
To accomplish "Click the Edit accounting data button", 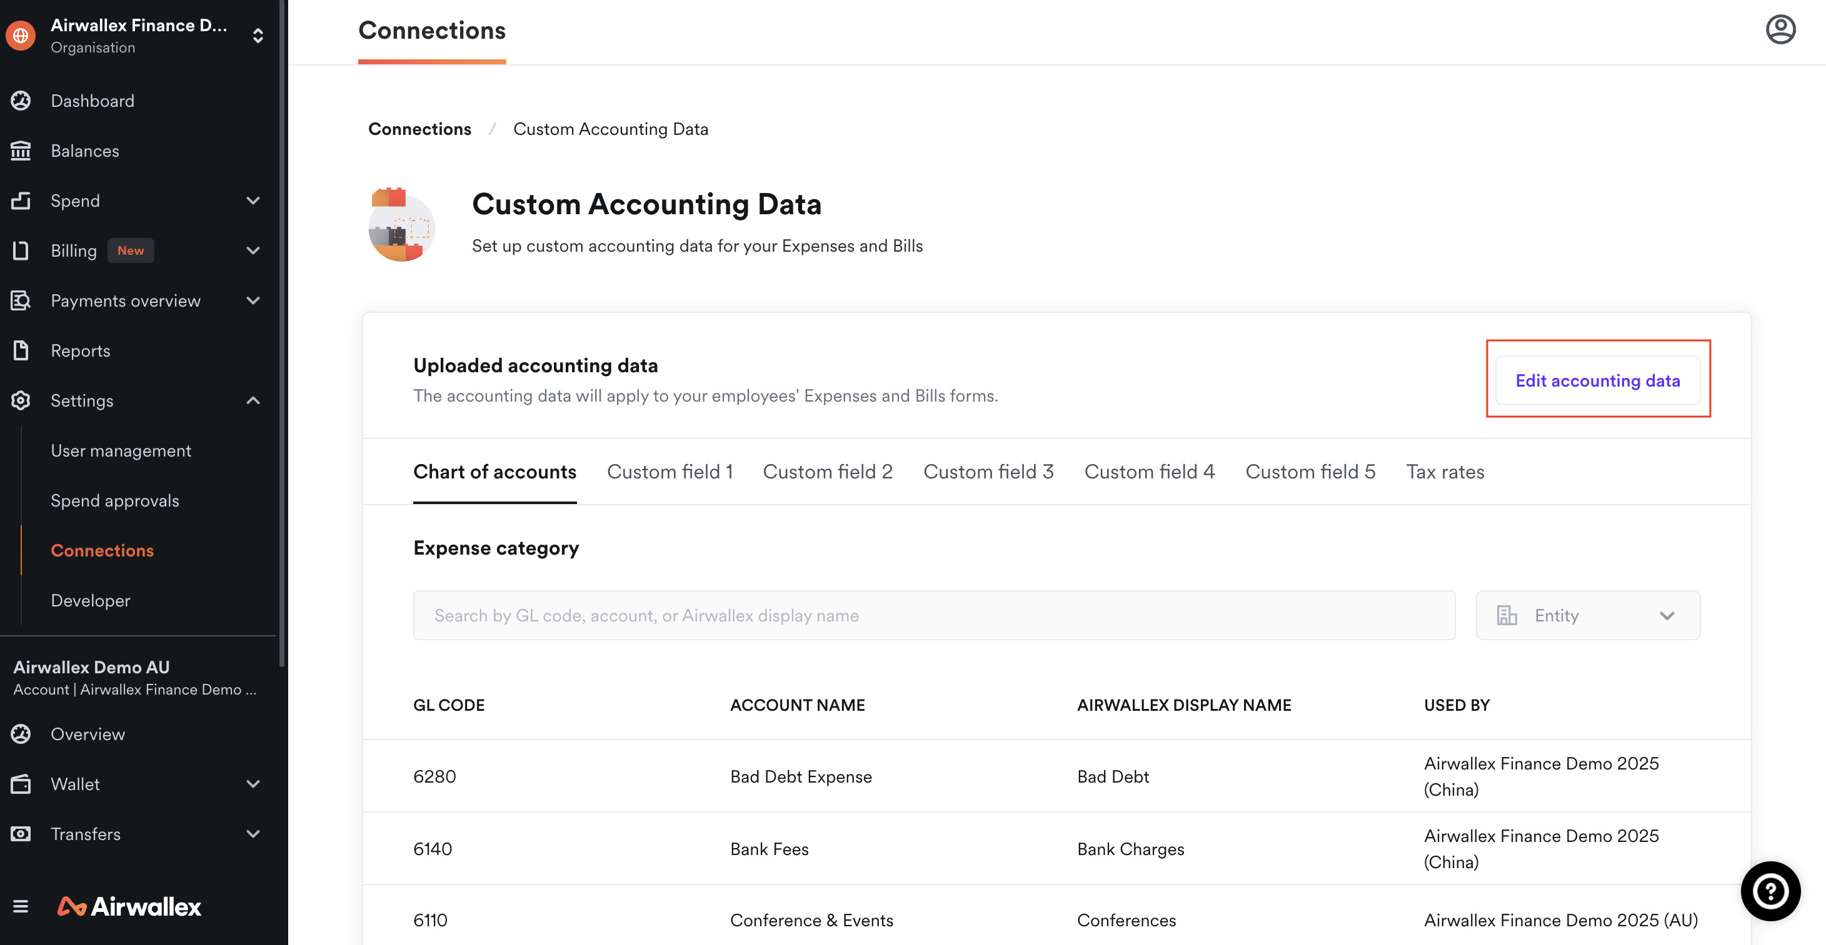I will pyautogui.click(x=1597, y=380).
